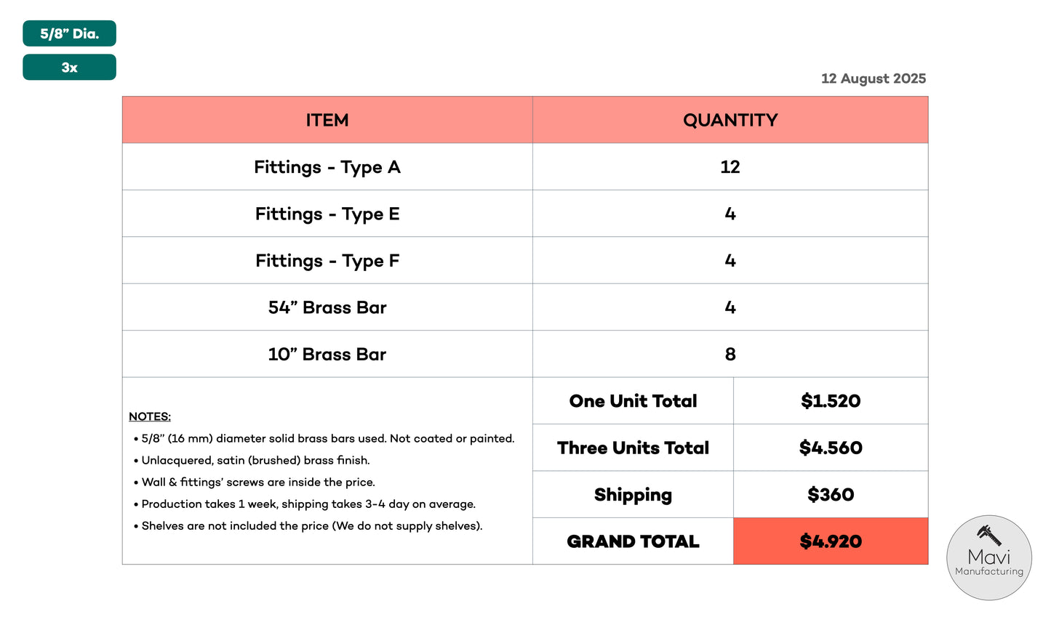Viewport: 1051px width, 630px height.
Task: Select the Fittings - Type F cell
Action: [x=327, y=260]
